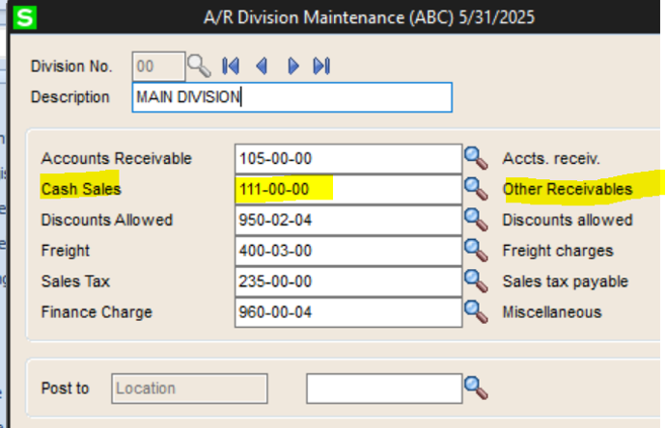Click the Accounts Receivable label

pos(117,159)
